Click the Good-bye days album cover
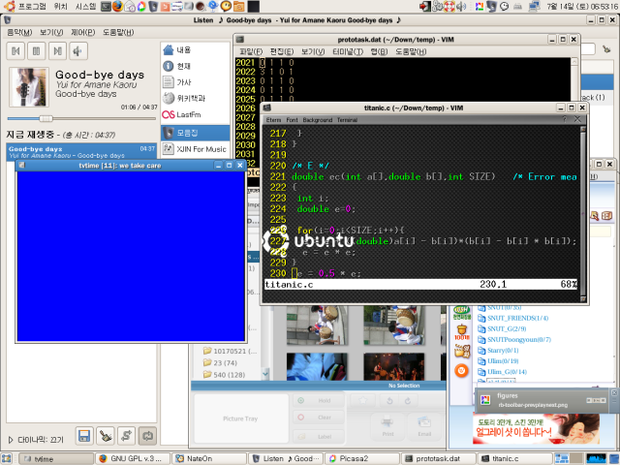 (29, 87)
